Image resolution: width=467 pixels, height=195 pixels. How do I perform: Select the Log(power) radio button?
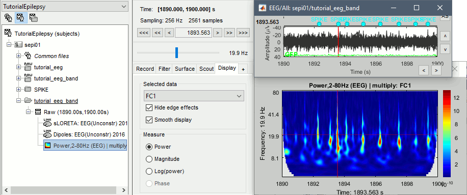click(149, 172)
